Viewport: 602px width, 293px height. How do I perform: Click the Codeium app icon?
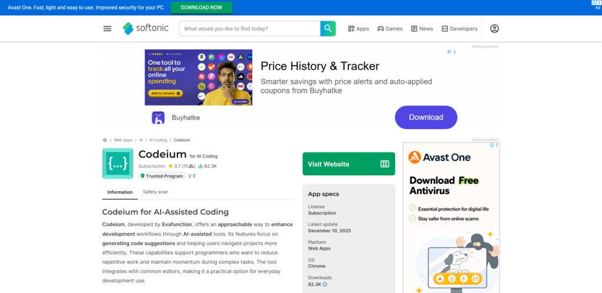coord(118,163)
